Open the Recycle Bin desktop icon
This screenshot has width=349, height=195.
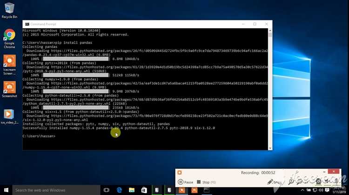pyautogui.click(x=9, y=10)
